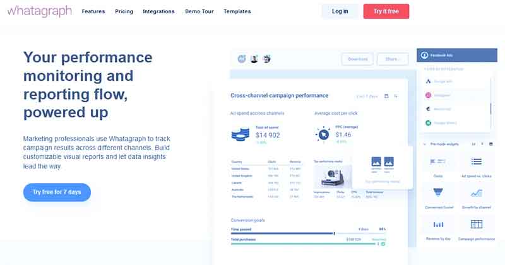Click the $1.46 PPC value

tap(343, 134)
